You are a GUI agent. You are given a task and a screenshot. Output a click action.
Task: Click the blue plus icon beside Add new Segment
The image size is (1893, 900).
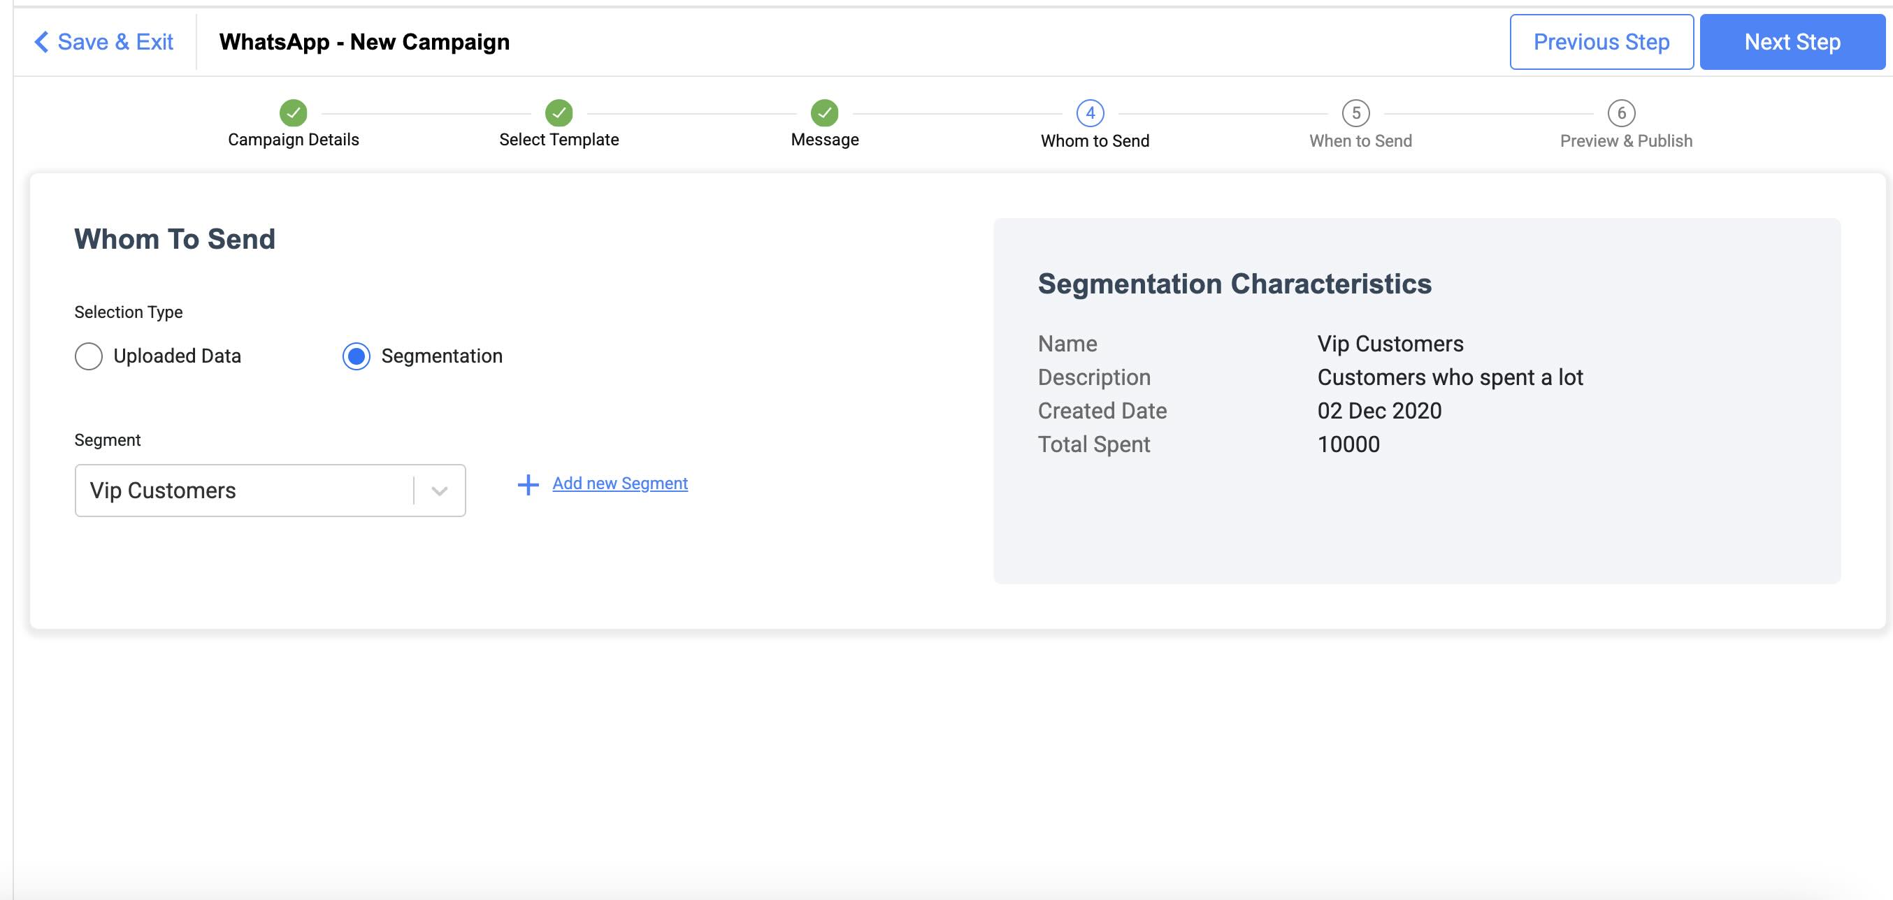click(528, 484)
